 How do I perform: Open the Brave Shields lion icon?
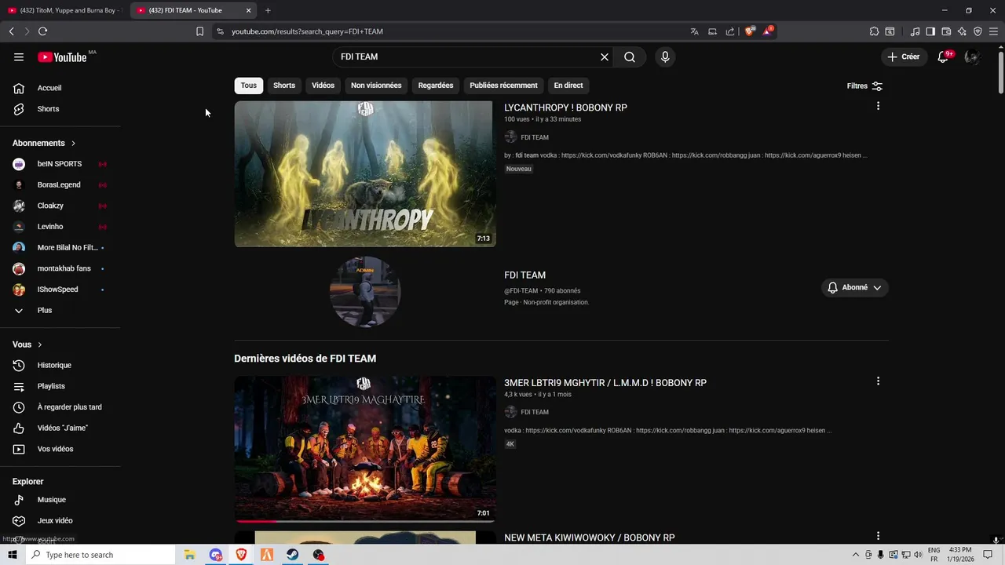click(x=750, y=31)
